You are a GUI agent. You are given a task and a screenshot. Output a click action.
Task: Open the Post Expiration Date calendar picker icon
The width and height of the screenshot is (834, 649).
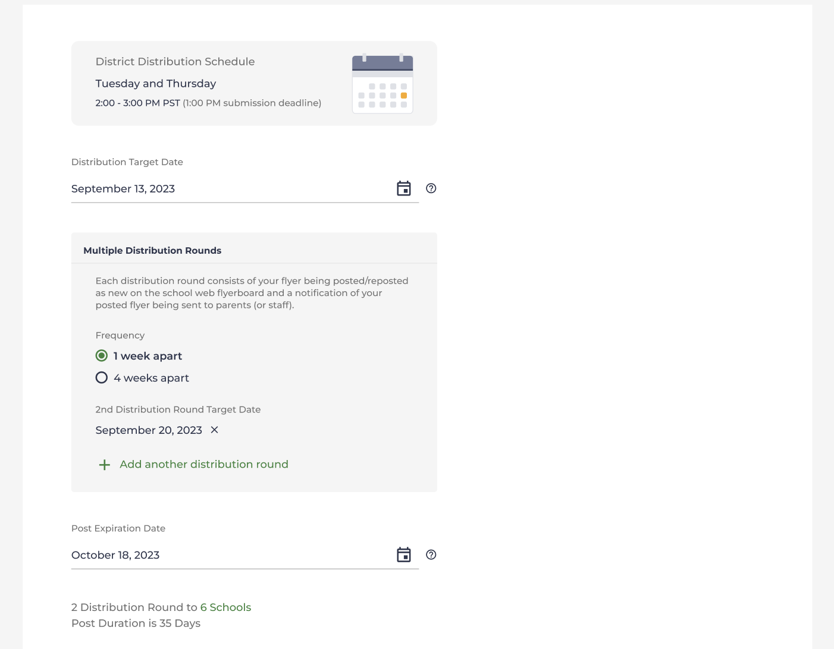coord(404,555)
